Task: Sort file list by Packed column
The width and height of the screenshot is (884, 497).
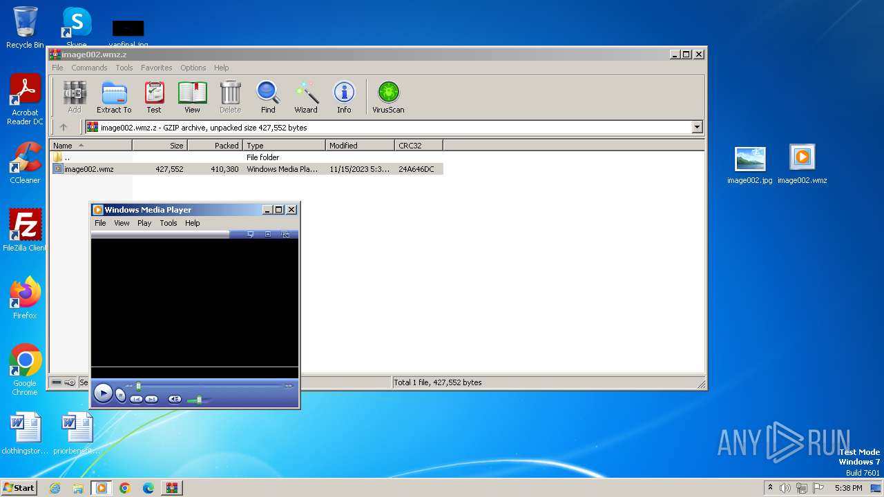Action: coord(215,145)
